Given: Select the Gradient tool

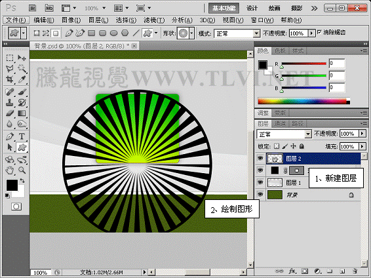Looking at the screenshot, I should 22,113.
